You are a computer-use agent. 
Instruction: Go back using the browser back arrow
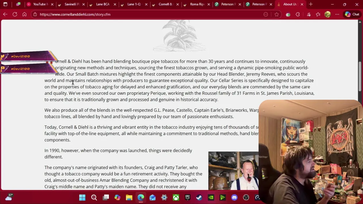point(5,14)
